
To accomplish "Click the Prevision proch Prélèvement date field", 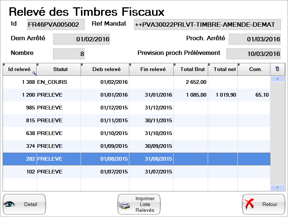I will 253,53.
